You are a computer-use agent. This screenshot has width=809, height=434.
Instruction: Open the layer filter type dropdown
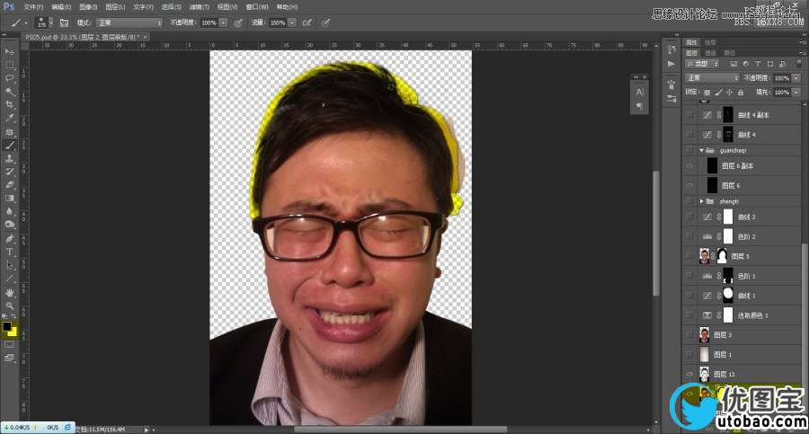tap(702, 64)
